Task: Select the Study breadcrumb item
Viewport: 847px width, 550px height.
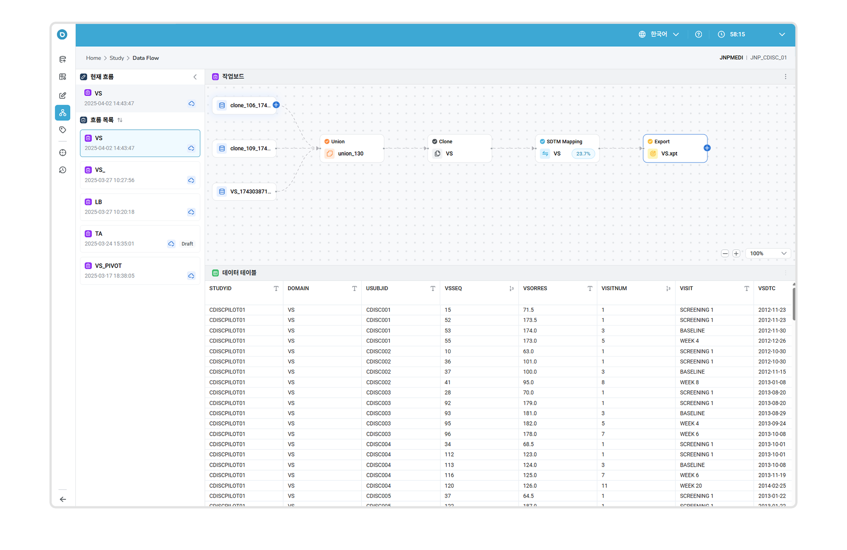Action: (116, 58)
